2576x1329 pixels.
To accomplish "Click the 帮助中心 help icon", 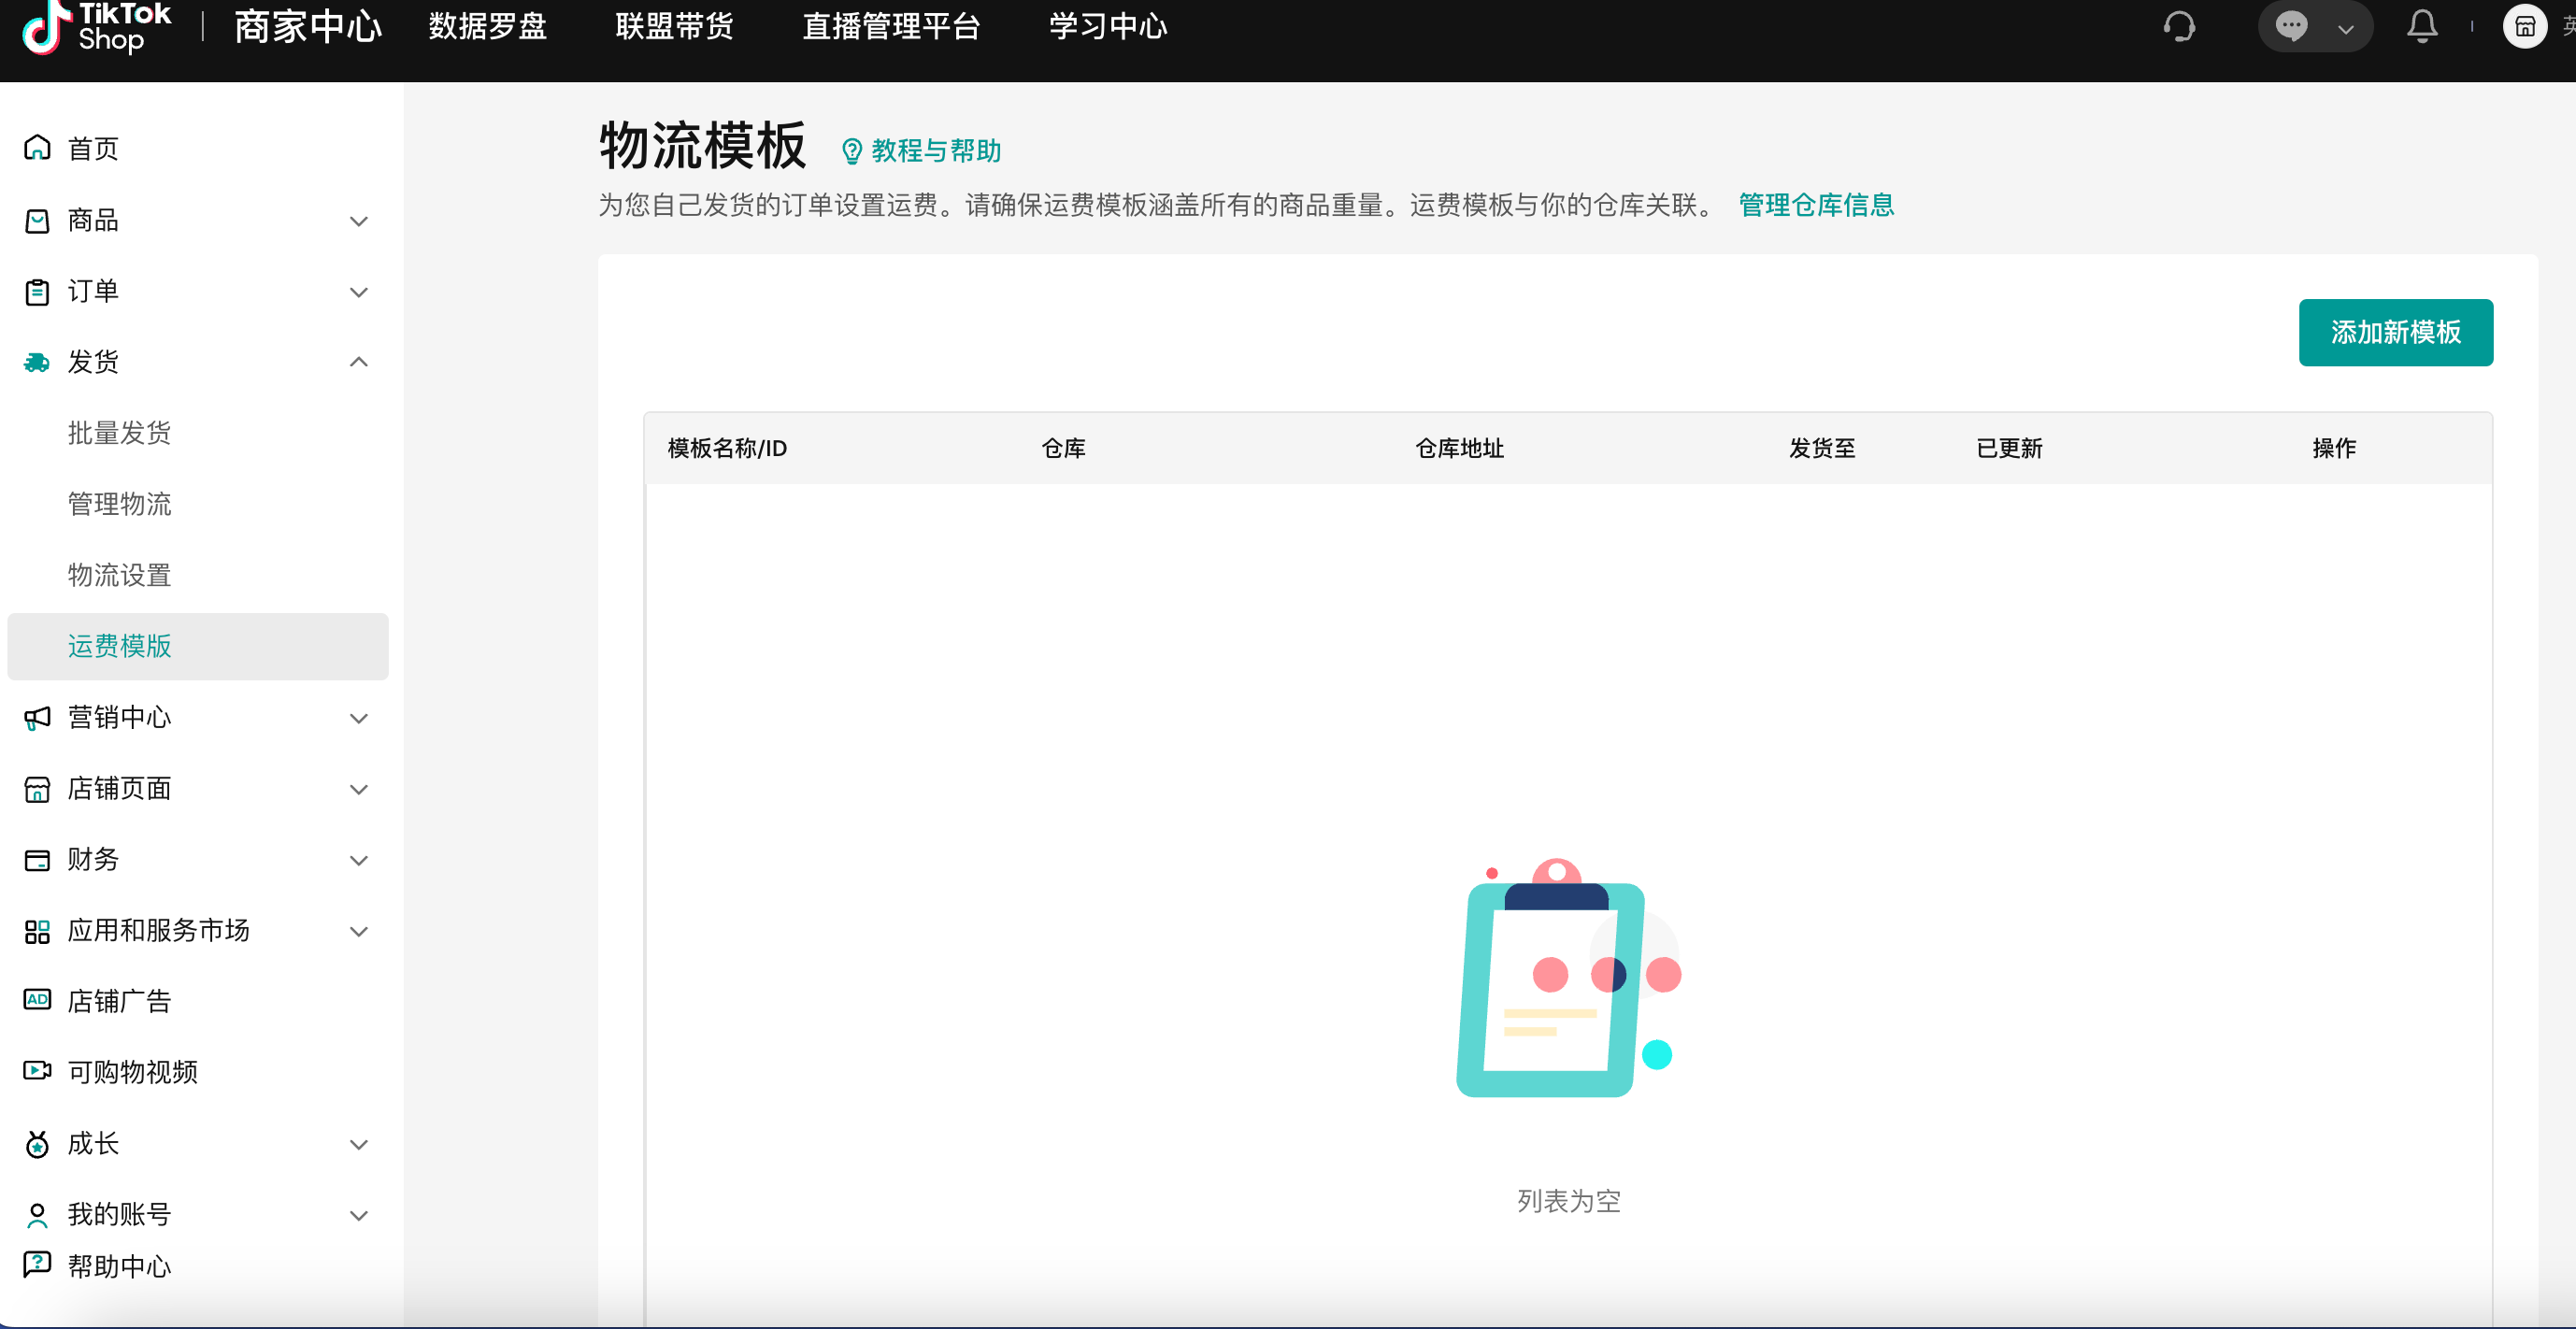I will click(37, 1264).
